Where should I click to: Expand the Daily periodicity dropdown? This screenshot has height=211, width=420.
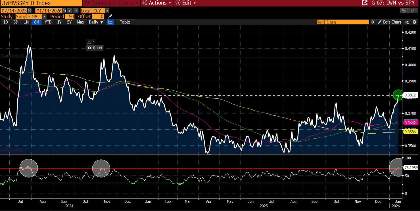[96, 22]
